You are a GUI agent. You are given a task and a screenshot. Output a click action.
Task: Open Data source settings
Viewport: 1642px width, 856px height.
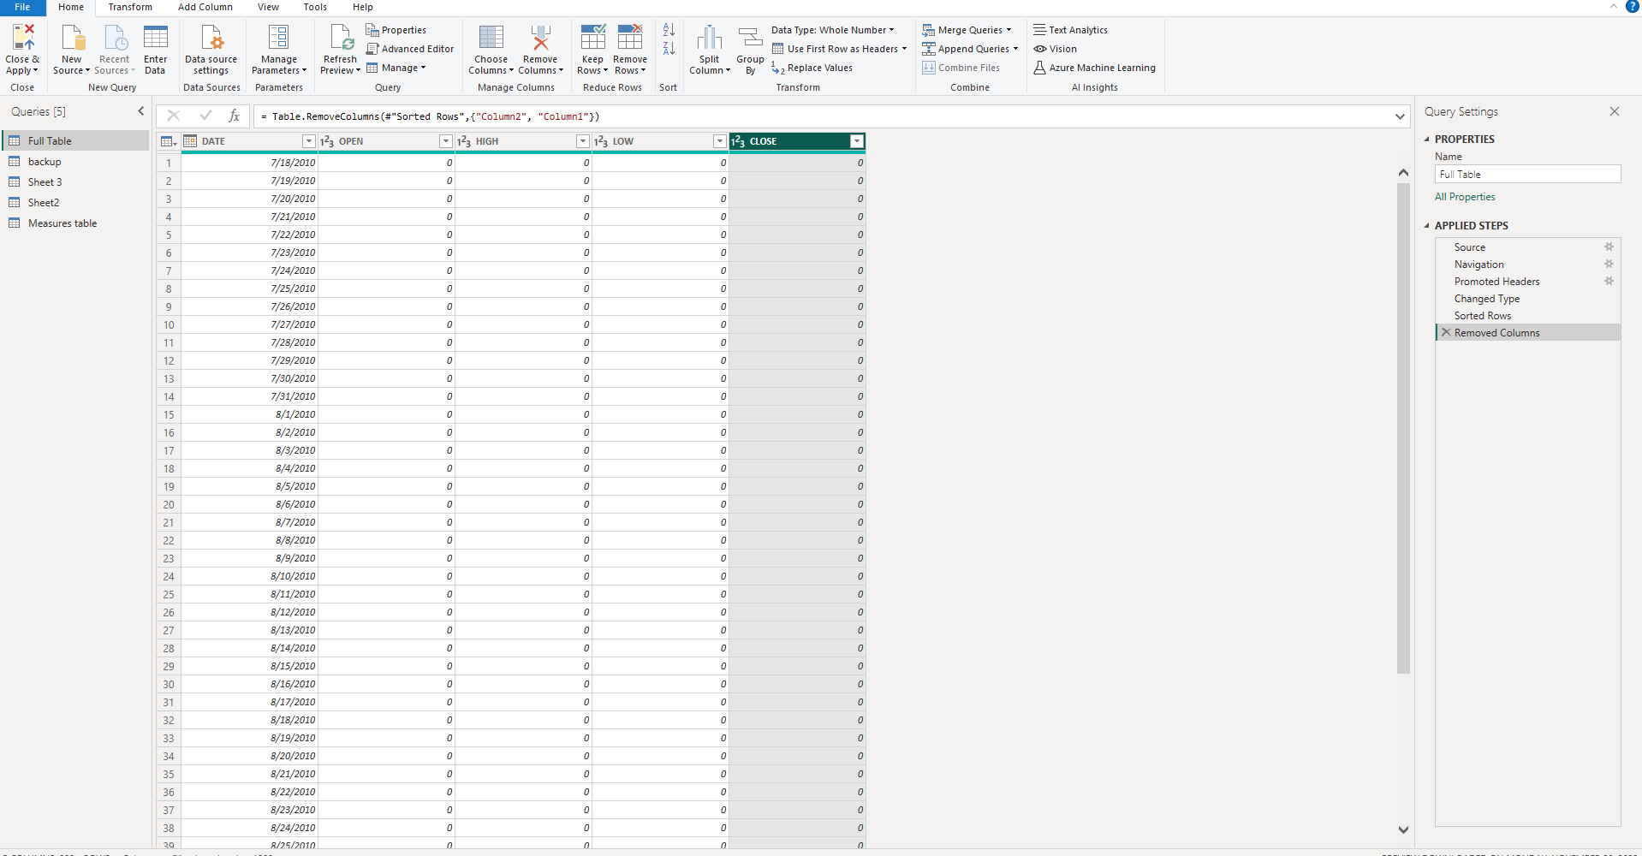(x=211, y=39)
